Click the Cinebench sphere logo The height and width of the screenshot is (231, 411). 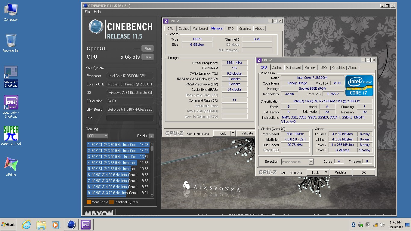click(96, 27)
